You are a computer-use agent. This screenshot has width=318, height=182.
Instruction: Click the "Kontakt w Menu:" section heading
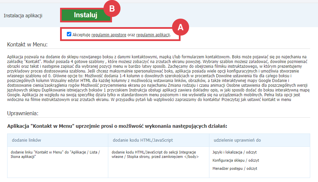[27, 45]
